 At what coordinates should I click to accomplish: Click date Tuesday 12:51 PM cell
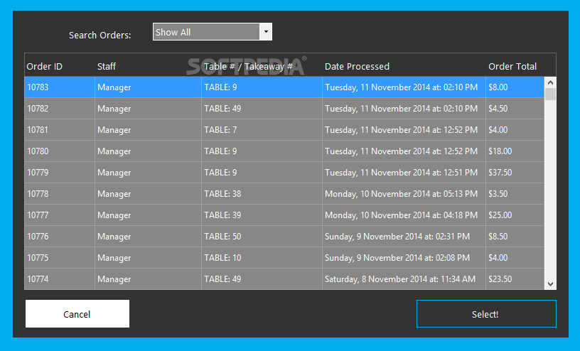404,173
